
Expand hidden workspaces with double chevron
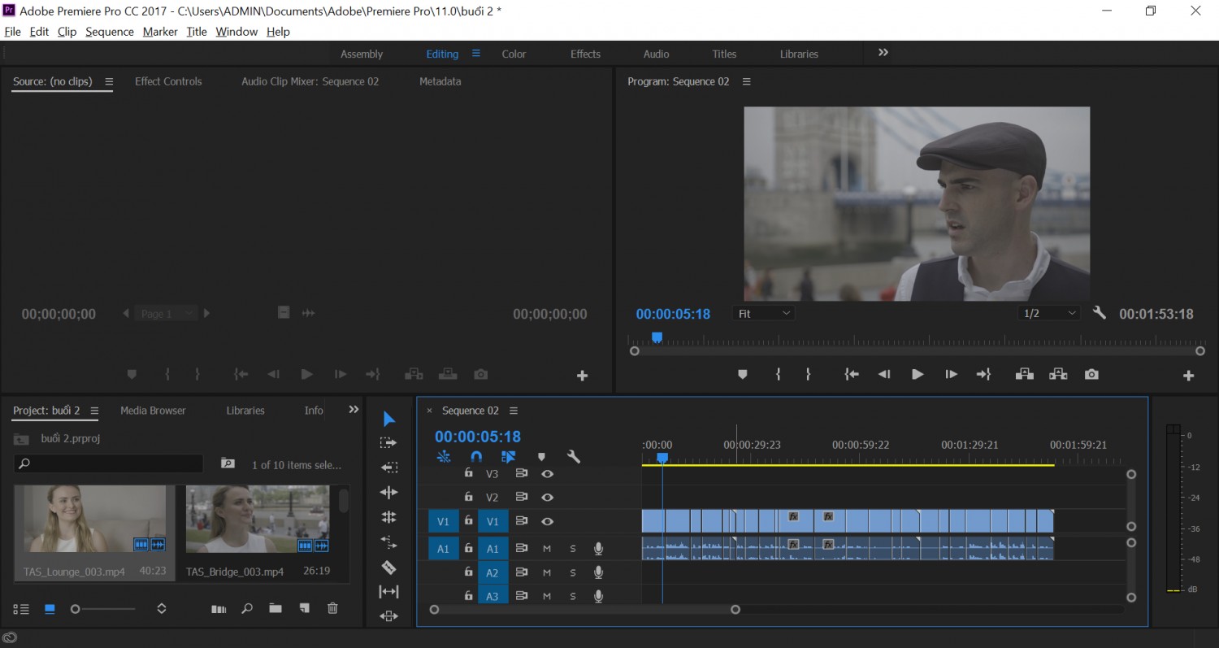(883, 52)
